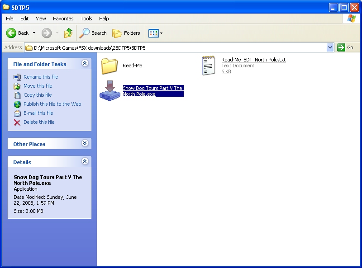Open the Tools menu

(86, 19)
